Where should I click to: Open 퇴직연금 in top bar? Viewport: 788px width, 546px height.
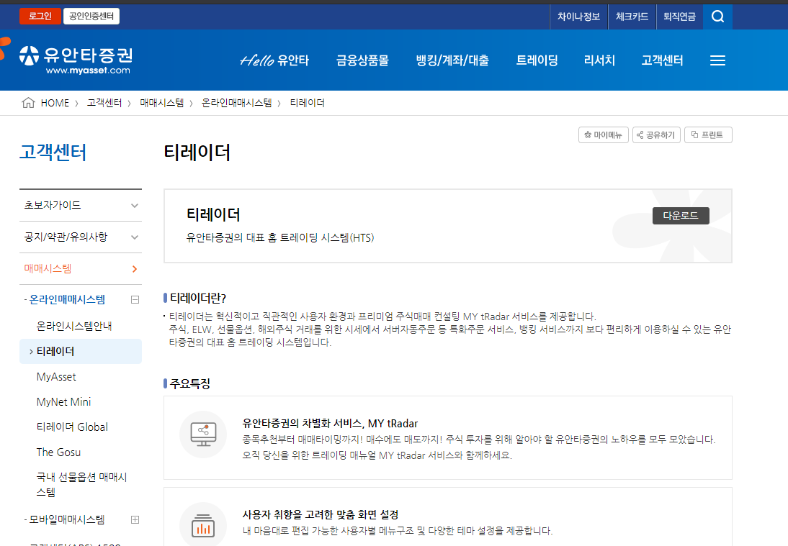679,17
